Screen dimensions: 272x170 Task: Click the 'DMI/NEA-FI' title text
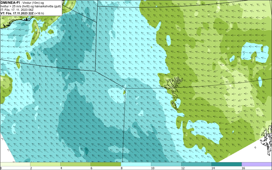[10, 3]
